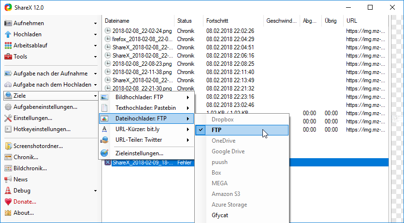Select the firefox_2018-02-08_22-0... file row
This screenshot has width=404, height=223.
143,39
